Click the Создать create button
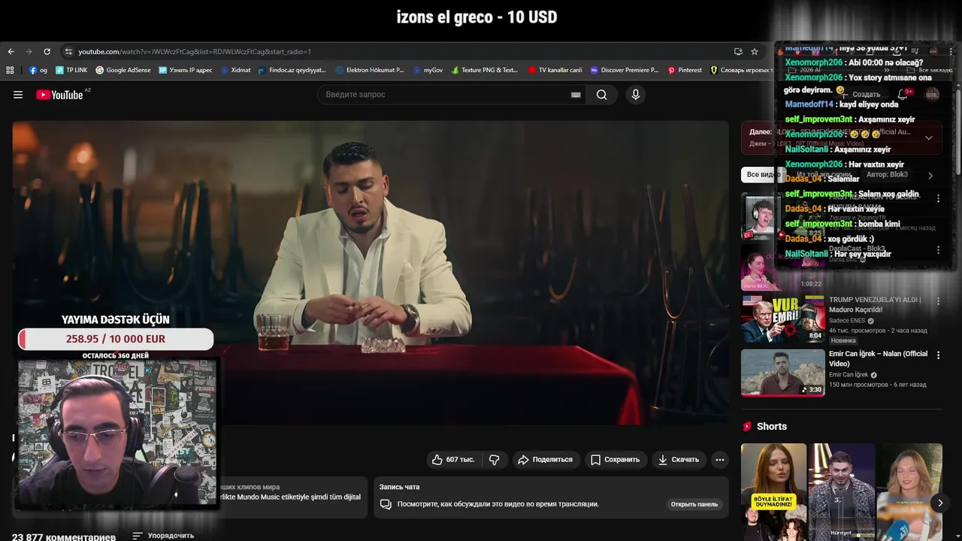The width and height of the screenshot is (962, 541). point(861,95)
